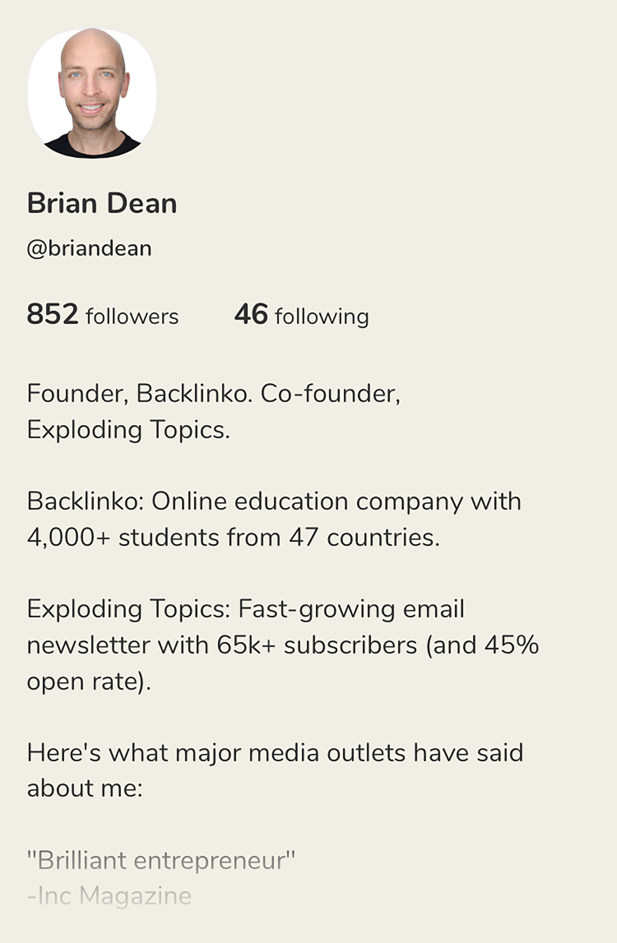Click the Brian Dean profile name

click(x=102, y=203)
